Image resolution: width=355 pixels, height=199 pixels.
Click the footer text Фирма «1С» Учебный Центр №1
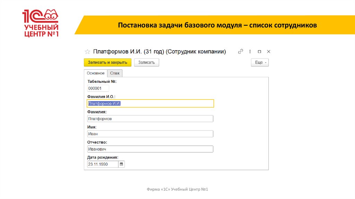coord(177,189)
